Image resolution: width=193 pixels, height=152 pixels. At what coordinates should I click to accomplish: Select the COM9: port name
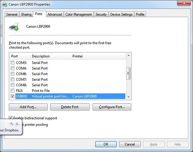[21, 85]
